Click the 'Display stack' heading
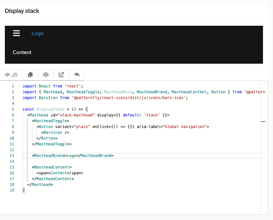 point(22,11)
